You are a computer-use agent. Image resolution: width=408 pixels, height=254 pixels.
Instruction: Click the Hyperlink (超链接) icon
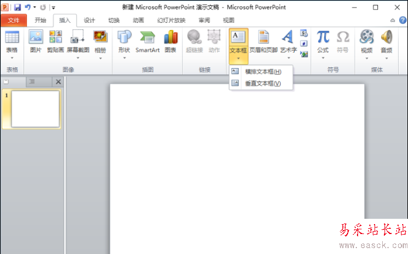[194, 36]
